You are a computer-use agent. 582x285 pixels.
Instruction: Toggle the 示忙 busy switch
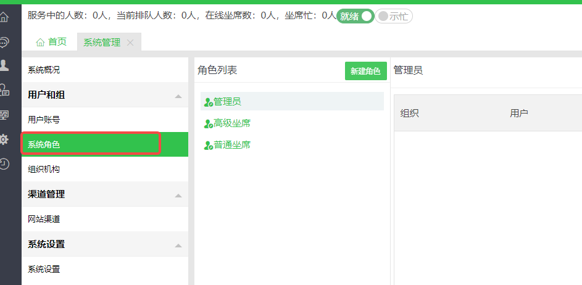click(393, 16)
